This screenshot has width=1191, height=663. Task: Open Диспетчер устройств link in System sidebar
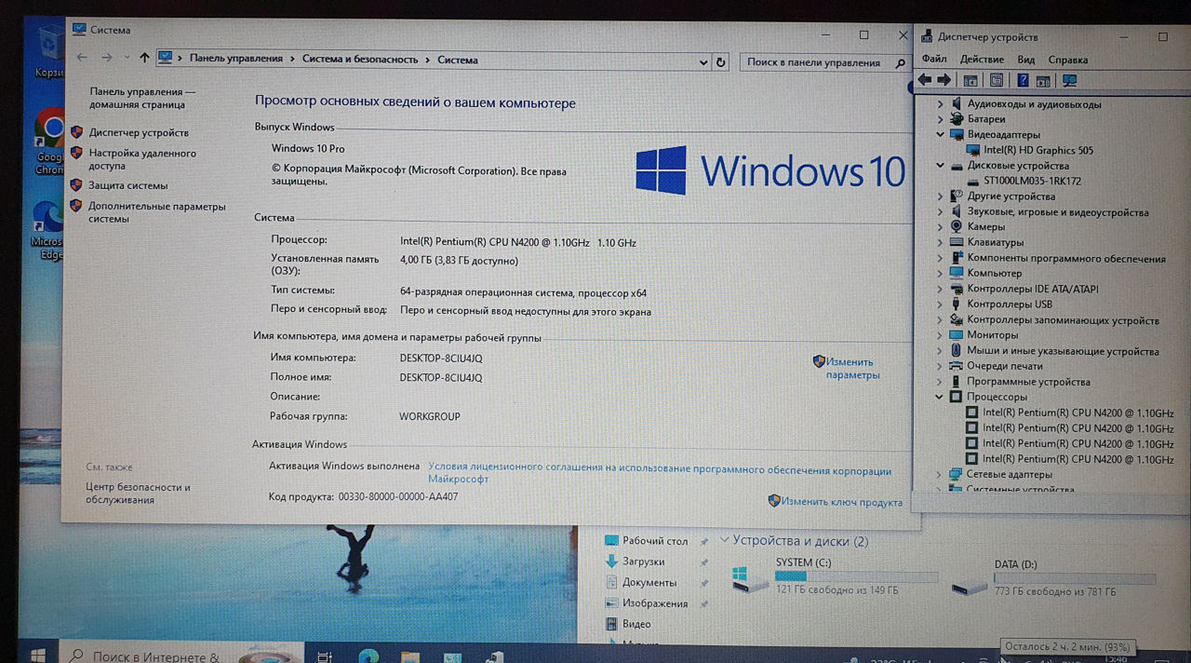pos(139,133)
